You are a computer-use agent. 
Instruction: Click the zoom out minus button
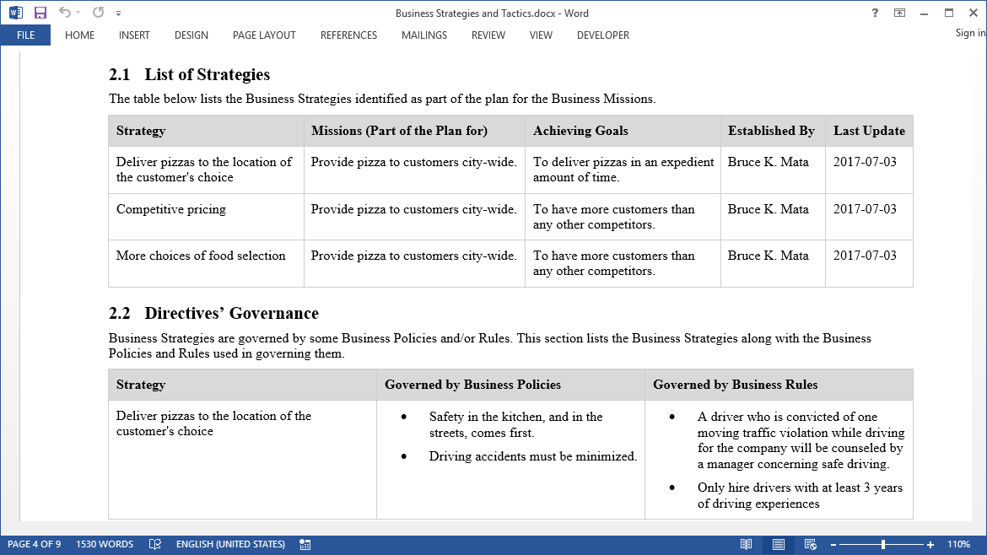pyautogui.click(x=833, y=545)
